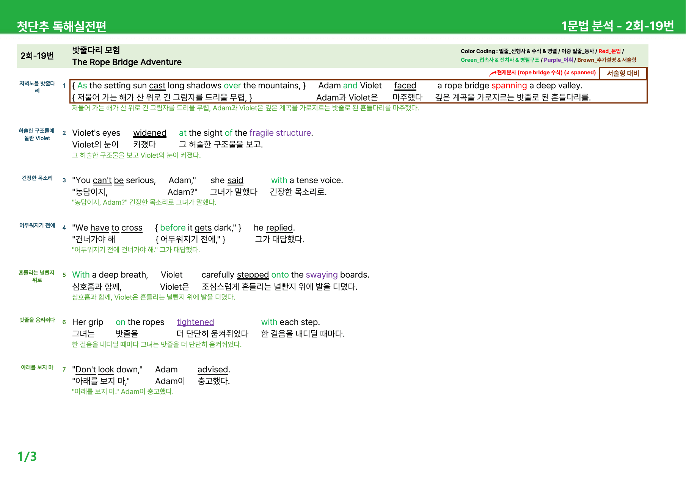Click the side label '밧줄을 움켜쥐다'
Image resolution: width=686 pixels, height=485 pixels.
coord(37,320)
